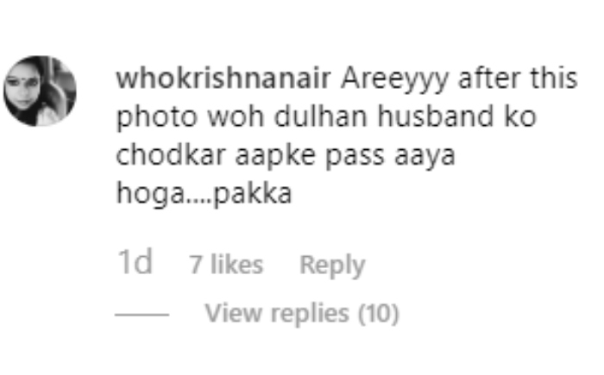Image resolution: width=604 pixels, height=375 pixels.
Task: Click the horizontal line beside View replies
Action: 142,315
